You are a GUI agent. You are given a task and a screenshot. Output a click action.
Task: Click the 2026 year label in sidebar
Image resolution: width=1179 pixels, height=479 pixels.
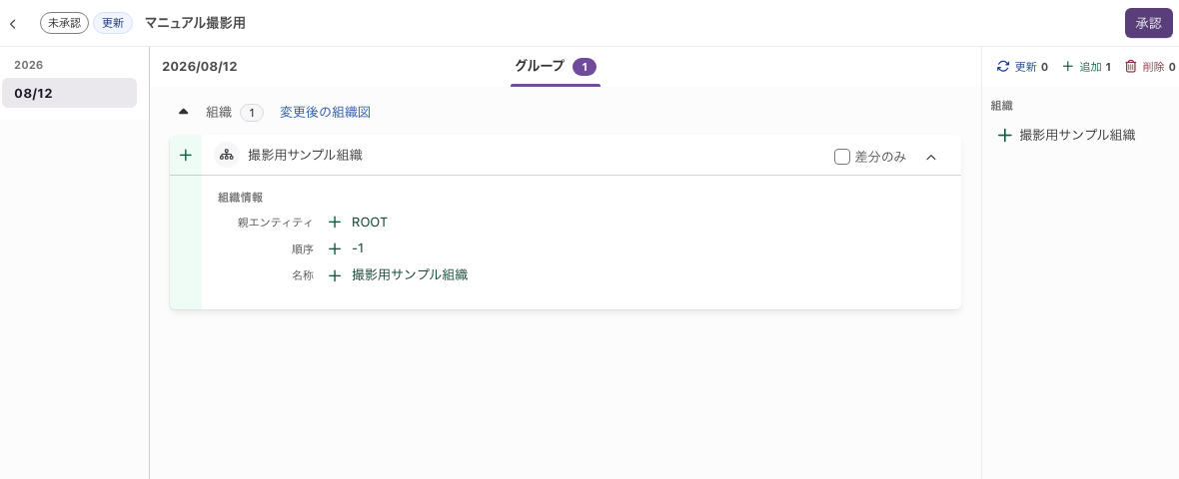(29, 65)
